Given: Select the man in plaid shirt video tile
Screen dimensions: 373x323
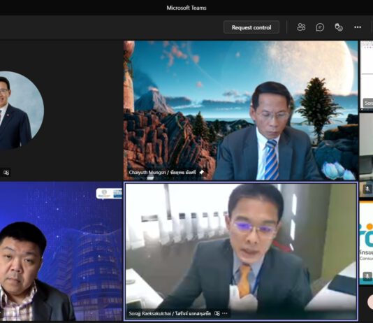Looking at the screenshot, I should [x=61, y=251].
